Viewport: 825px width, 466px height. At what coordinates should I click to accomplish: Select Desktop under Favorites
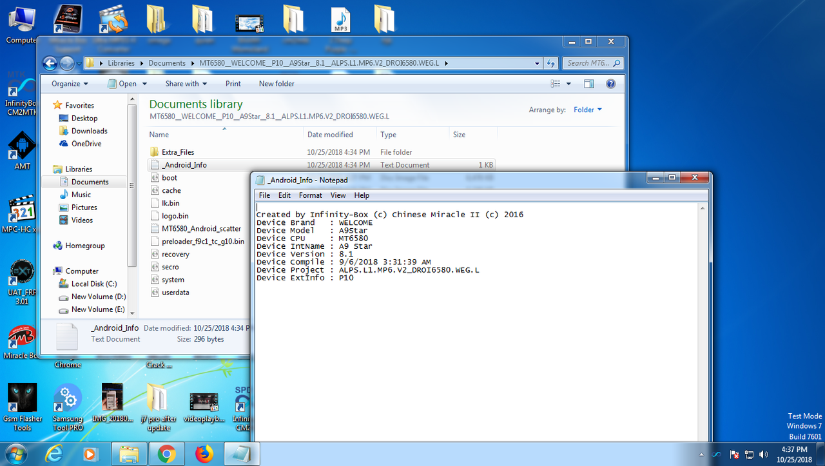click(84, 118)
